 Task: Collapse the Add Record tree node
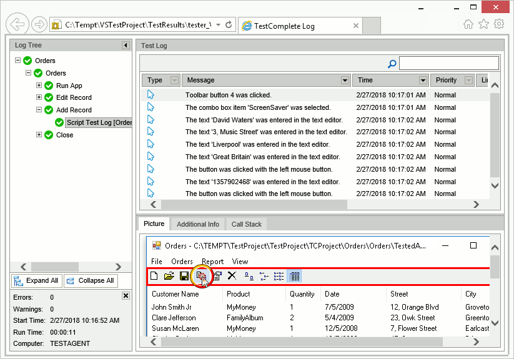click(x=39, y=110)
